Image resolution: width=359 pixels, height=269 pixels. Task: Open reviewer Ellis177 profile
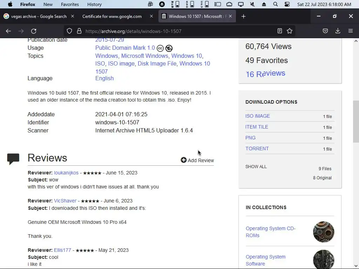point(62,250)
